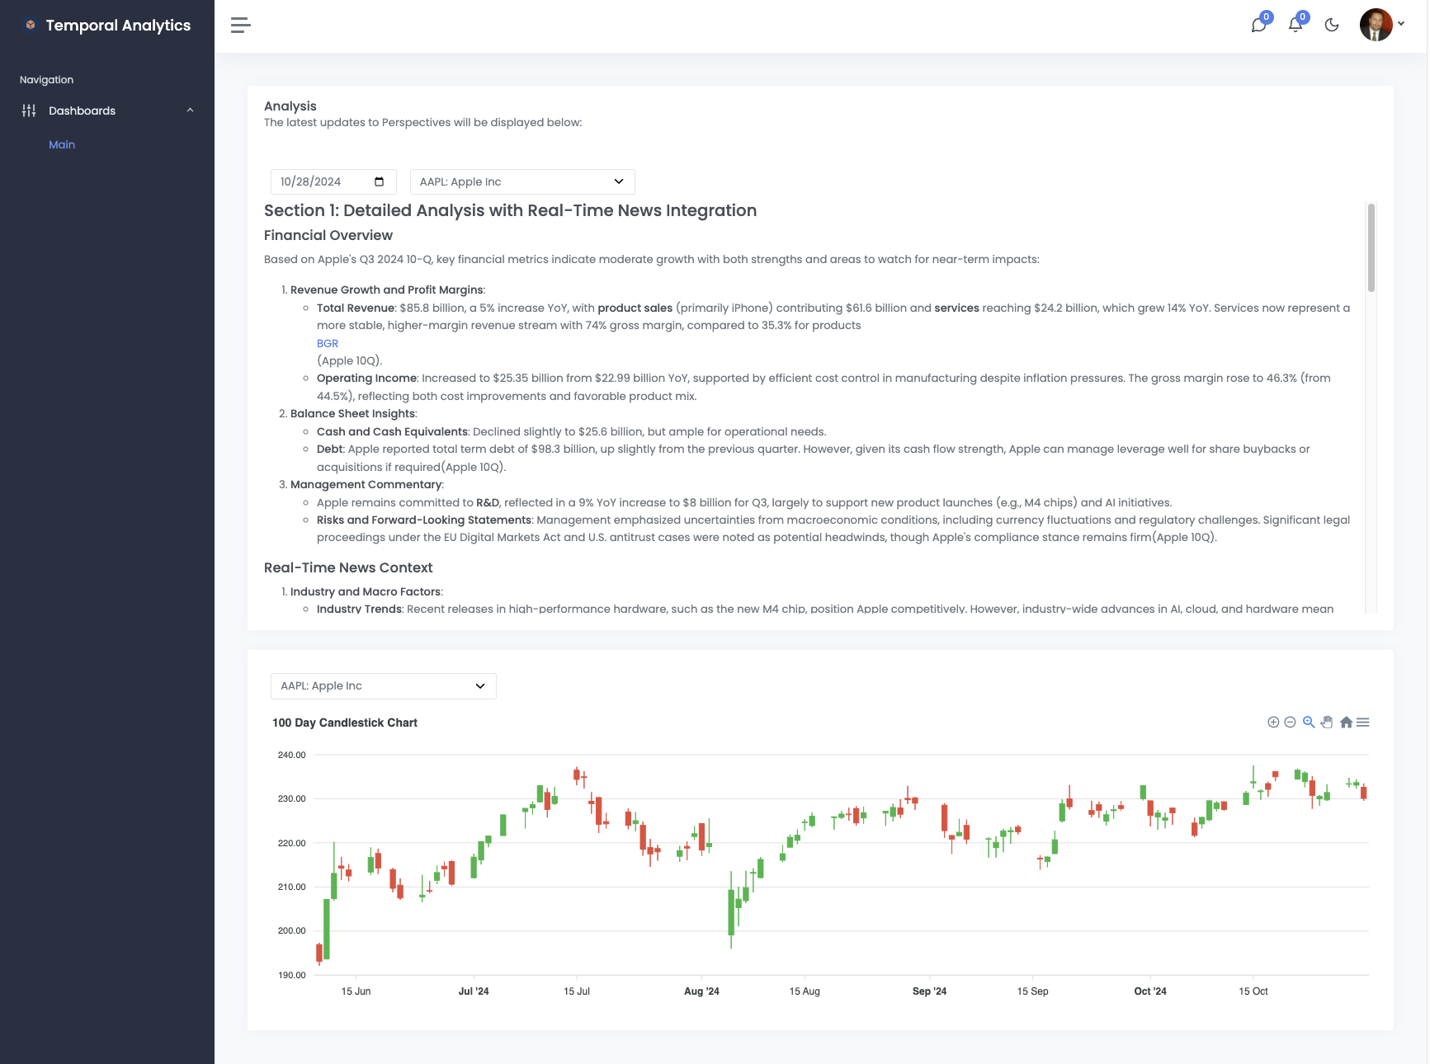Click the Temporal Analytics app title

[x=107, y=25]
